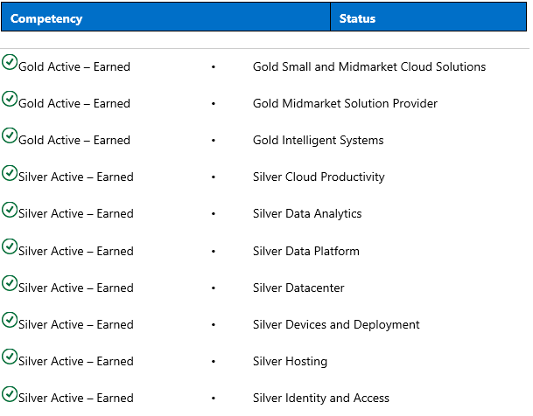This screenshot has width=533, height=416.
Task: Click 'Gold Active – Earned' beside Midmarket Solution Provider
Action: (x=74, y=103)
